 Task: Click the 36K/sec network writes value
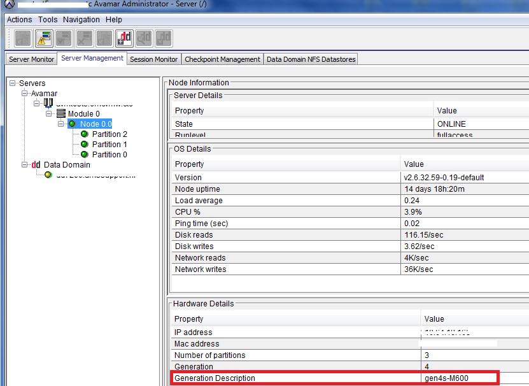tap(419, 269)
